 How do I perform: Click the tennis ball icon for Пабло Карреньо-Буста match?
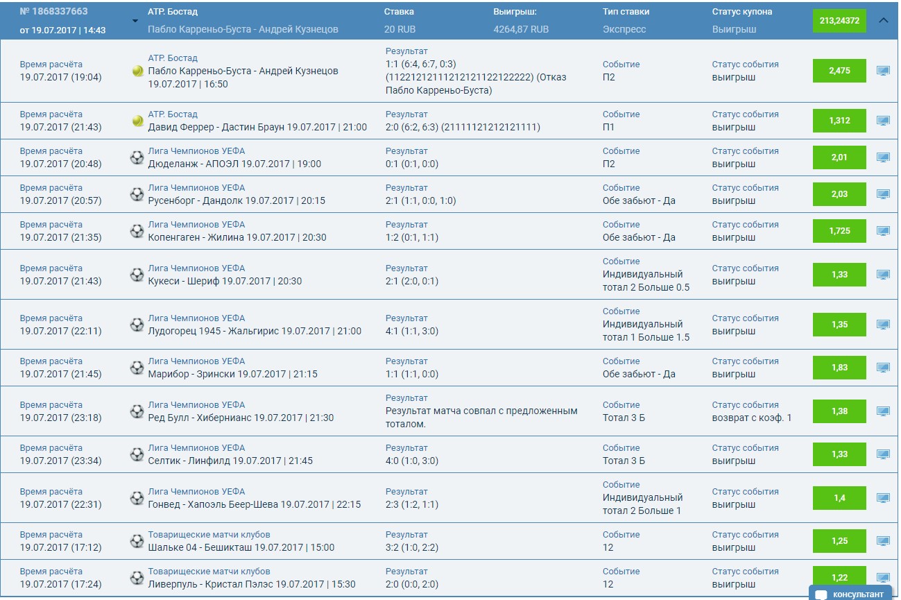point(137,71)
